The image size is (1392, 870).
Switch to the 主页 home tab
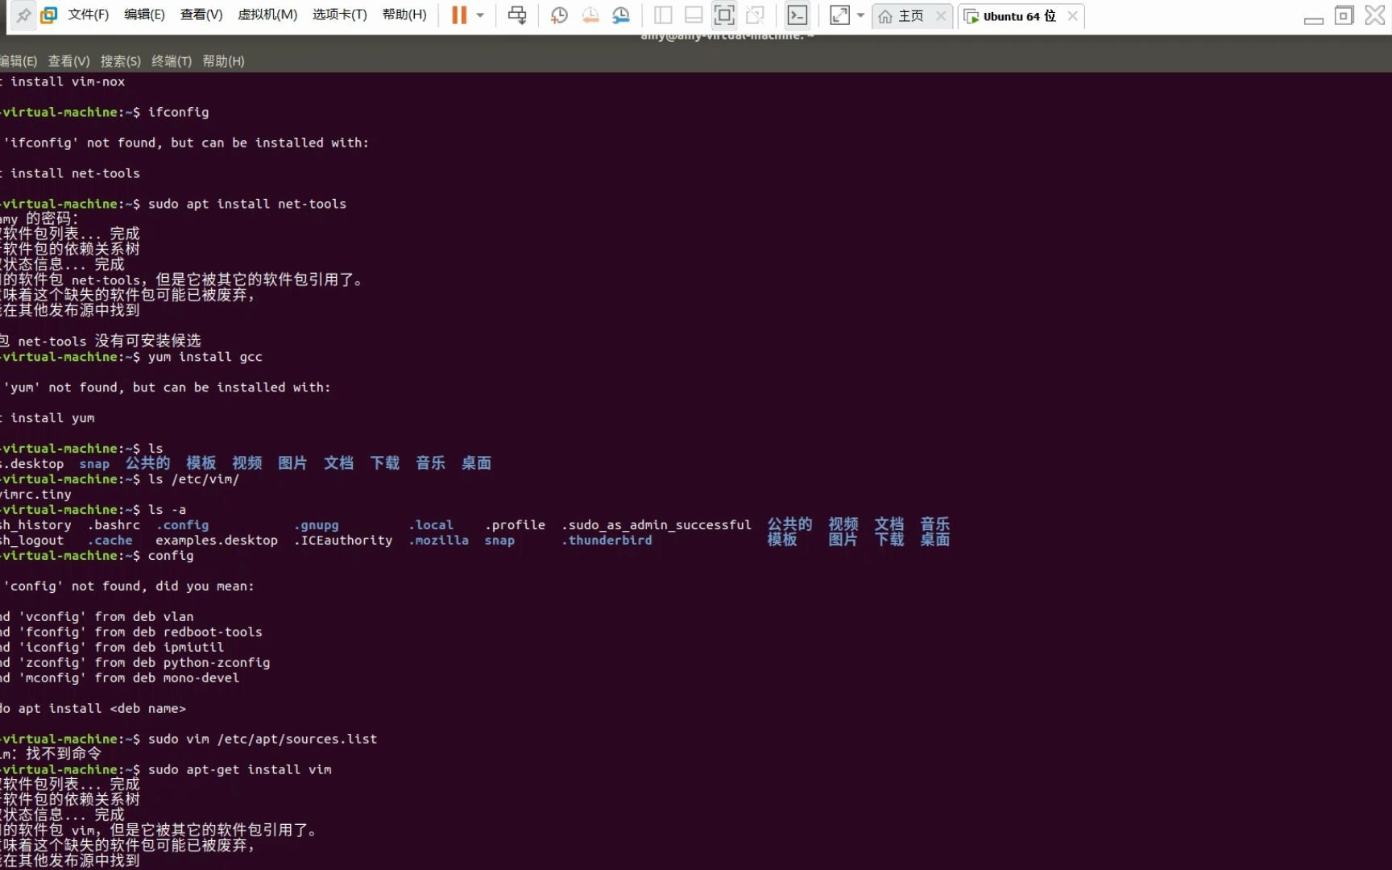911,16
